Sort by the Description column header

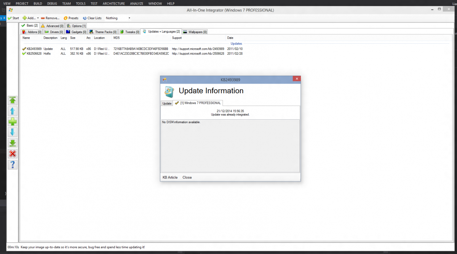coord(51,38)
